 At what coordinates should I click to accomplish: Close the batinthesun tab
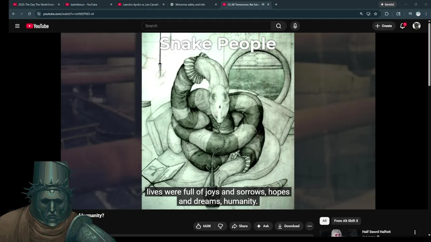pos(111,4)
